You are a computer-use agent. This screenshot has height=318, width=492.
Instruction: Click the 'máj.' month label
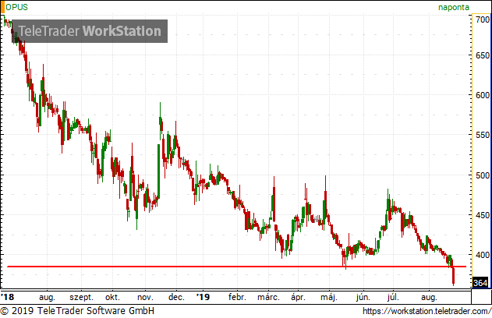(329, 297)
